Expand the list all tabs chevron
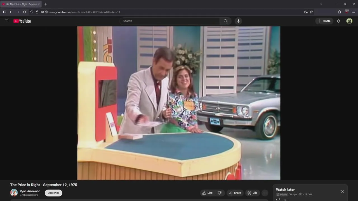Viewport: 358px width, 201px height. (x=321, y=4)
